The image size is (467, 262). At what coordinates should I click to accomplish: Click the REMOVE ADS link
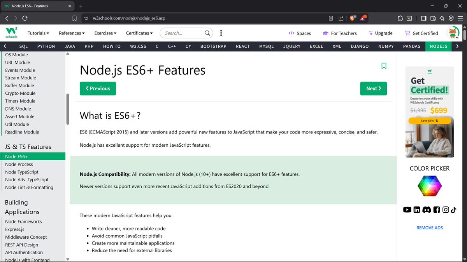[x=430, y=228]
